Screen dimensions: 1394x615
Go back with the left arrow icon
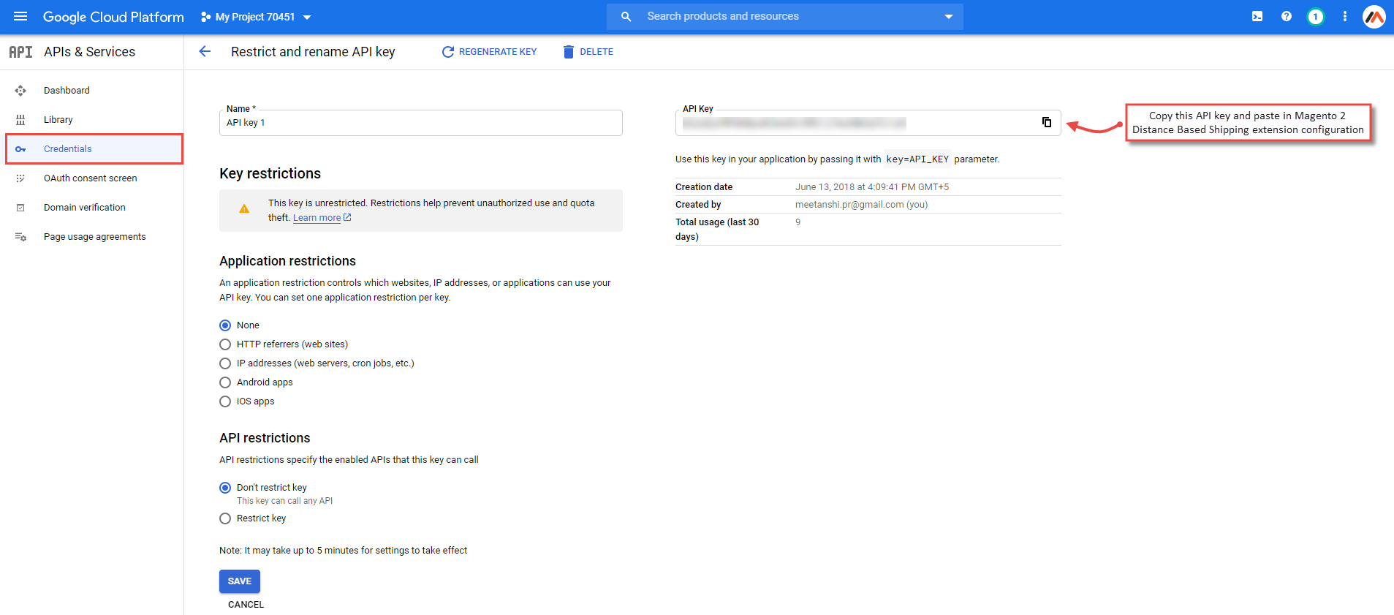click(x=205, y=51)
